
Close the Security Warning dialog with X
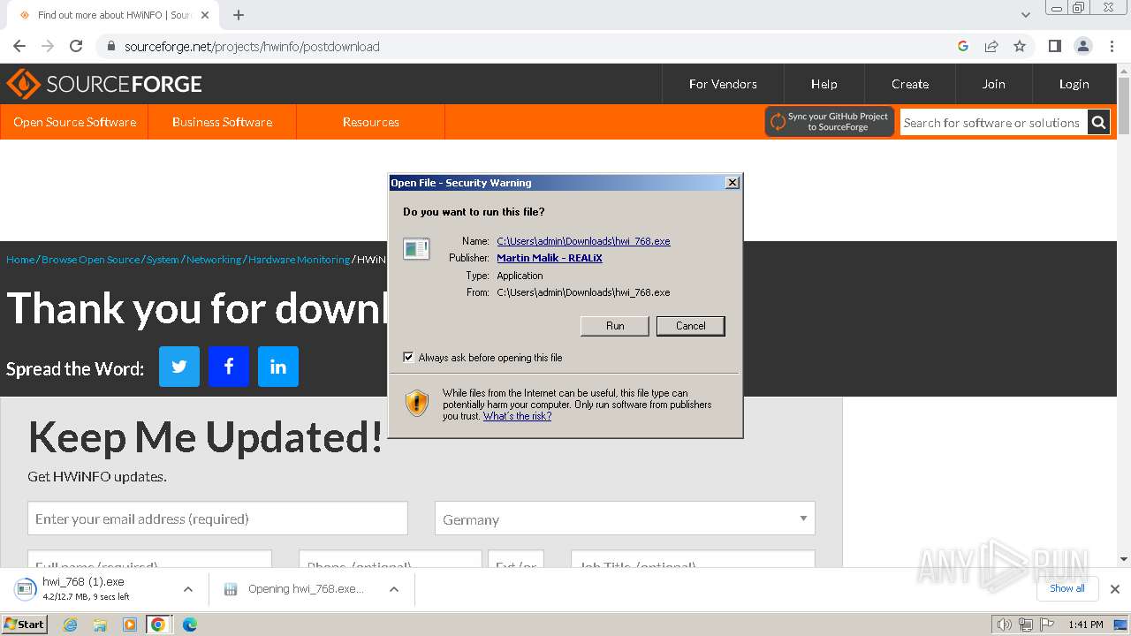[732, 183]
